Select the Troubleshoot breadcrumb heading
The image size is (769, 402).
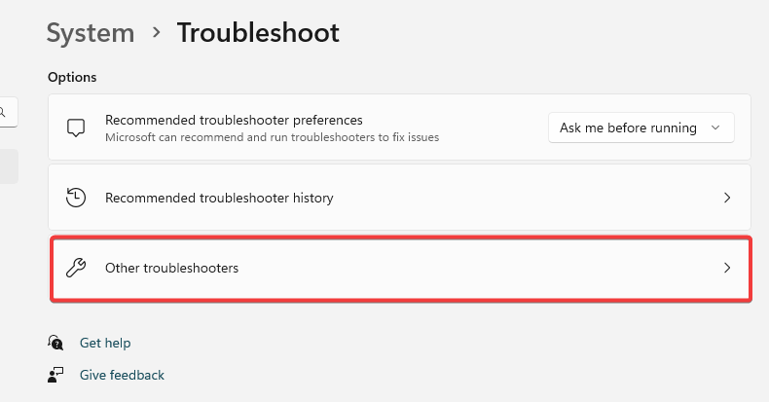coord(258,33)
